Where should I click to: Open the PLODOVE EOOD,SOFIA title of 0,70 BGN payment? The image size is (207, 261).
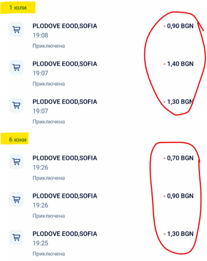pos(65,158)
